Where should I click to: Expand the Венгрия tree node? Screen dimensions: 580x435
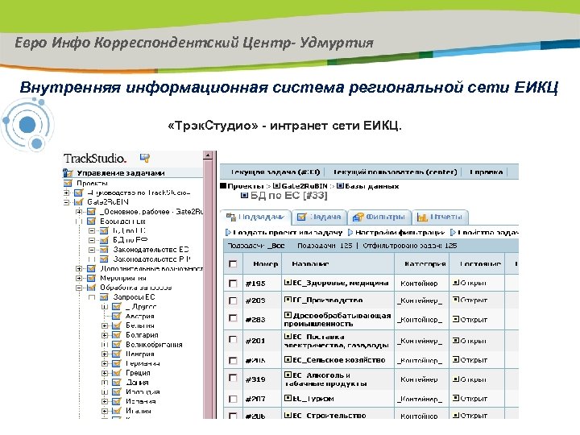pos(105,354)
